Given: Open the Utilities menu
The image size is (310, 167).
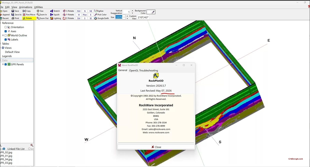Looking at the screenshot, I should point(38,7).
